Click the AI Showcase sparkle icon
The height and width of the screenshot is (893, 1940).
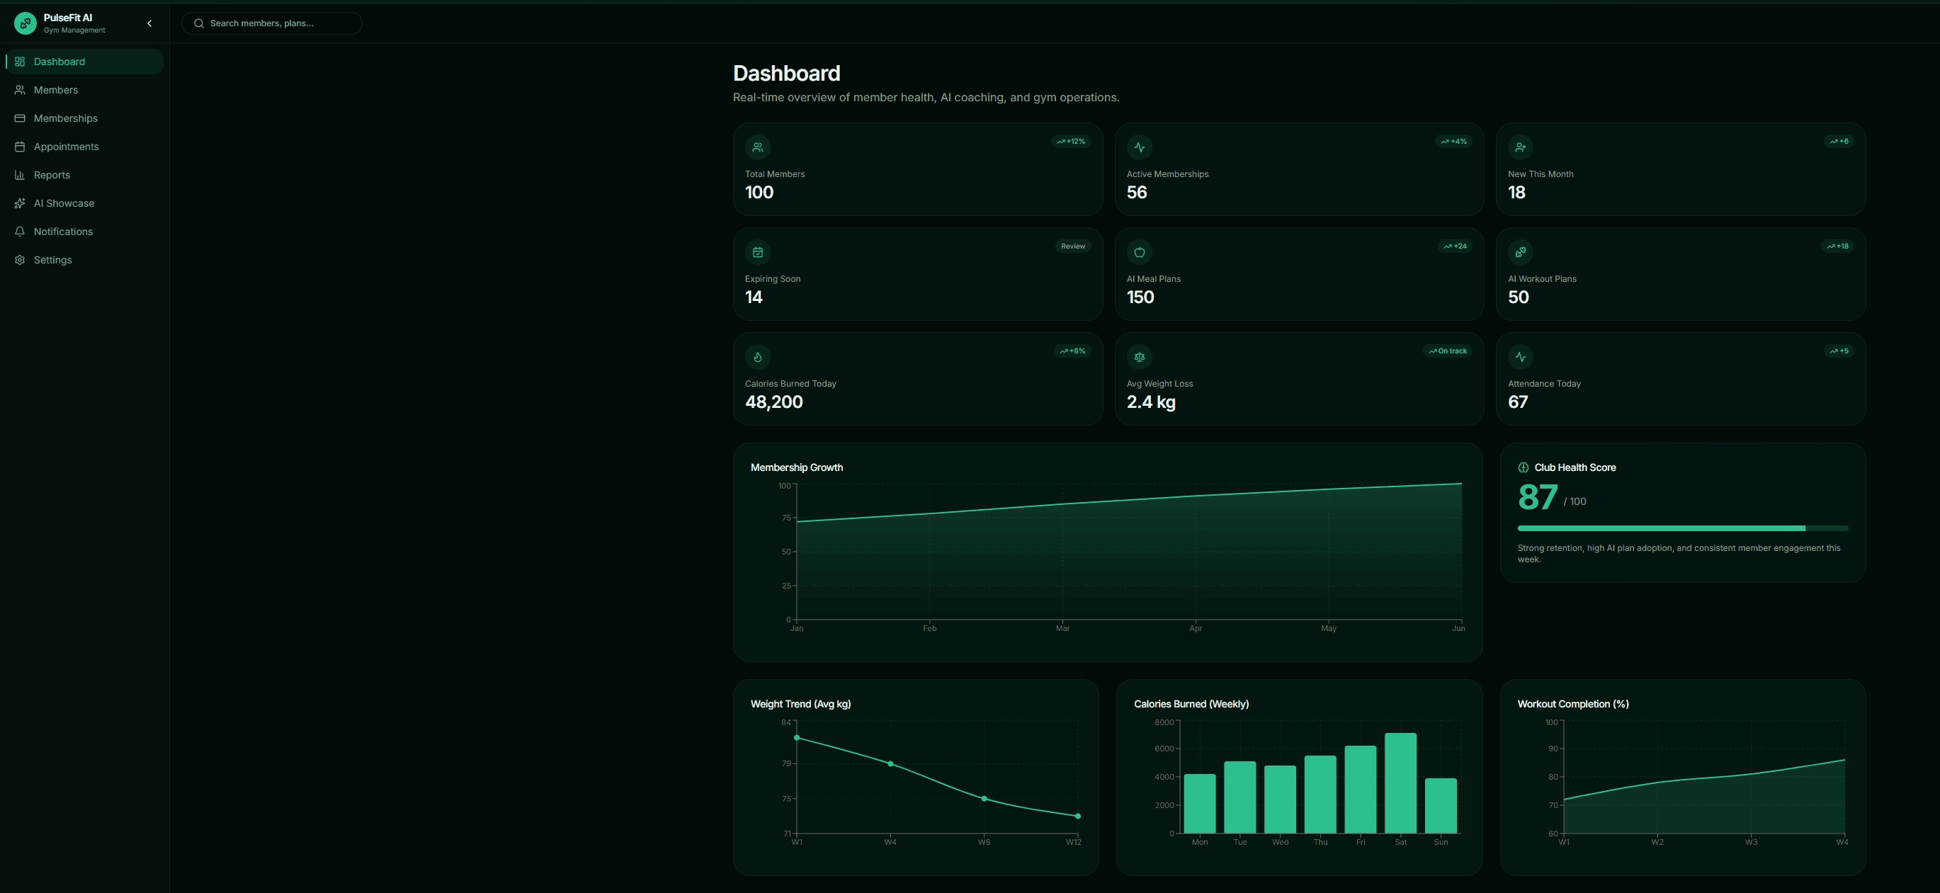pyautogui.click(x=20, y=203)
